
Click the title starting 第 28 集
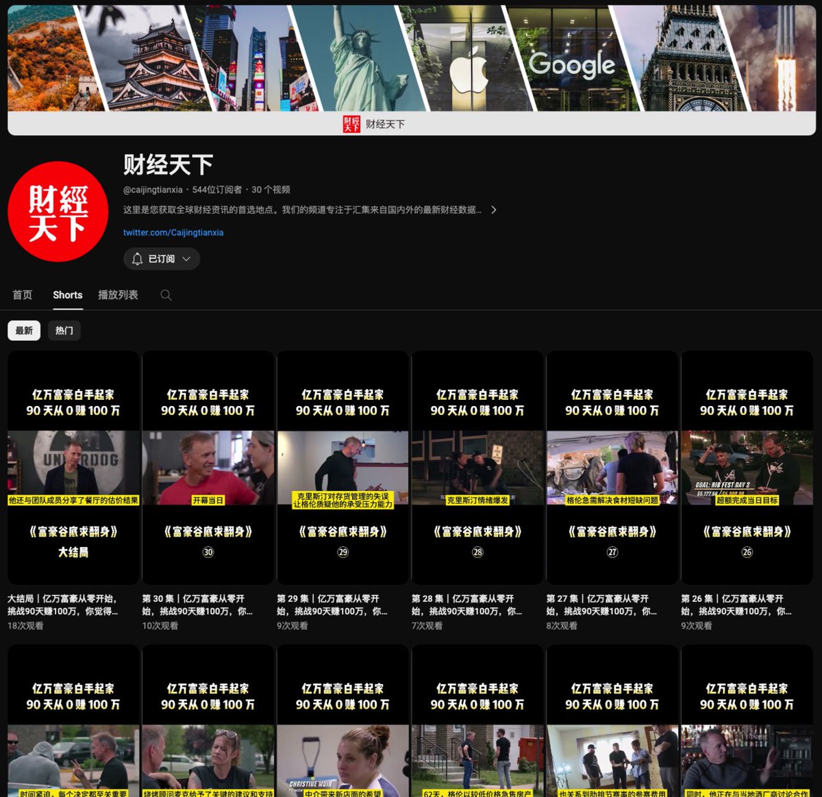pyautogui.click(x=467, y=605)
